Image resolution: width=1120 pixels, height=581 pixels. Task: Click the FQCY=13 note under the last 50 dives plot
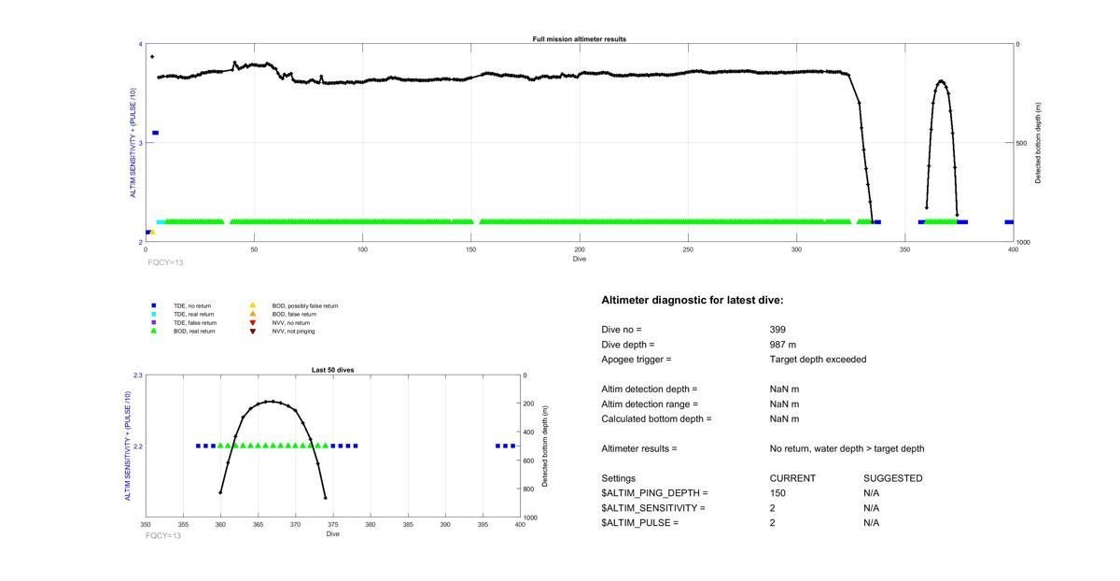pos(163,535)
